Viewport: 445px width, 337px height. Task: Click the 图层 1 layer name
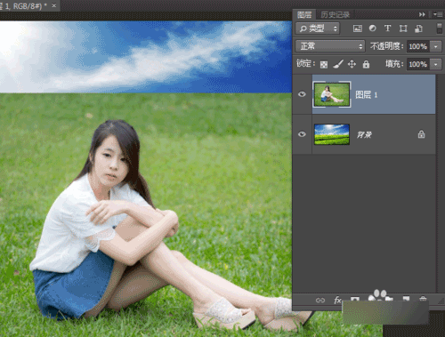[366, 95]
